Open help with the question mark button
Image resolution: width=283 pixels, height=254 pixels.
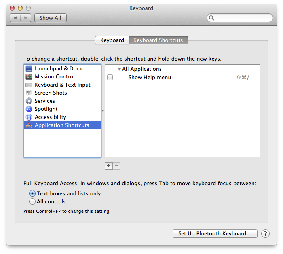[265, 234]
